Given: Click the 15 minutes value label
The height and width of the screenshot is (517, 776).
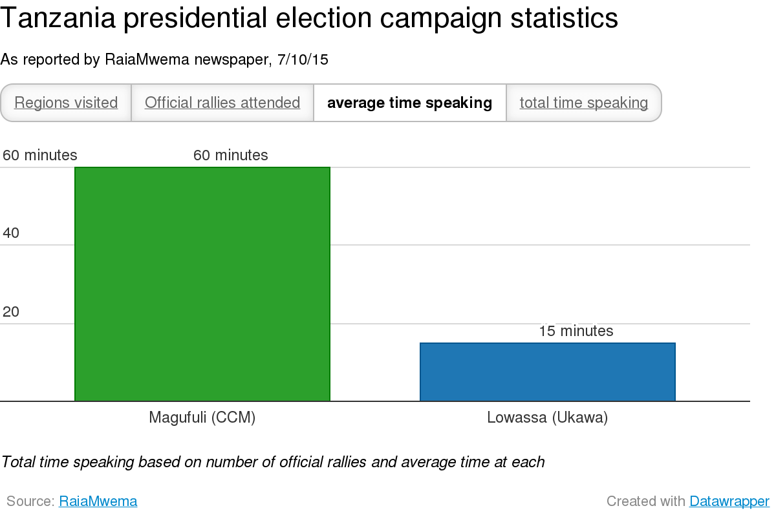Looking at the screenshot, I should pos(576,331).
